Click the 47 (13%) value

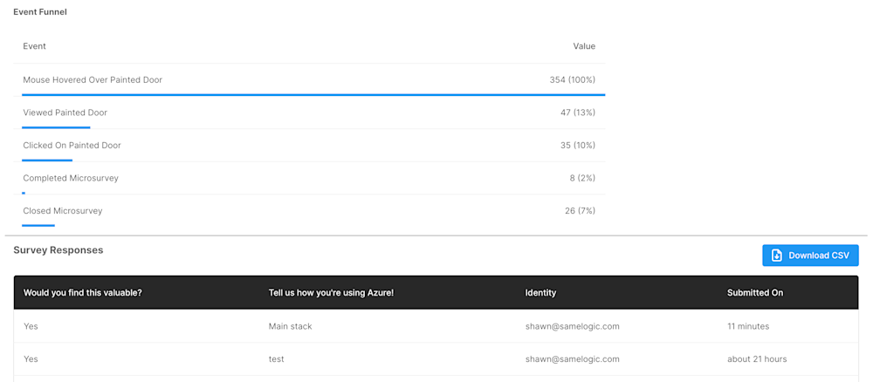tap(578, 113)
